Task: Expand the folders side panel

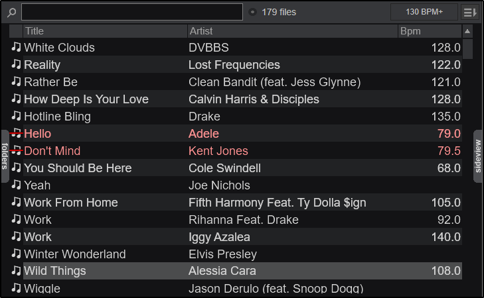Action: pyautogui.click(x=5, y=156)
